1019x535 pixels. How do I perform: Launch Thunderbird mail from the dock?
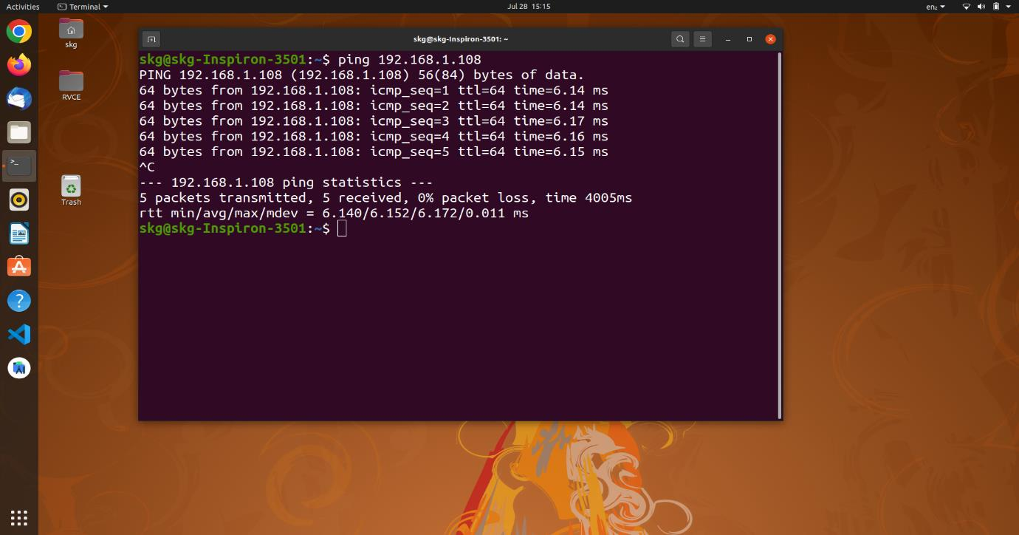click(18, 98)
